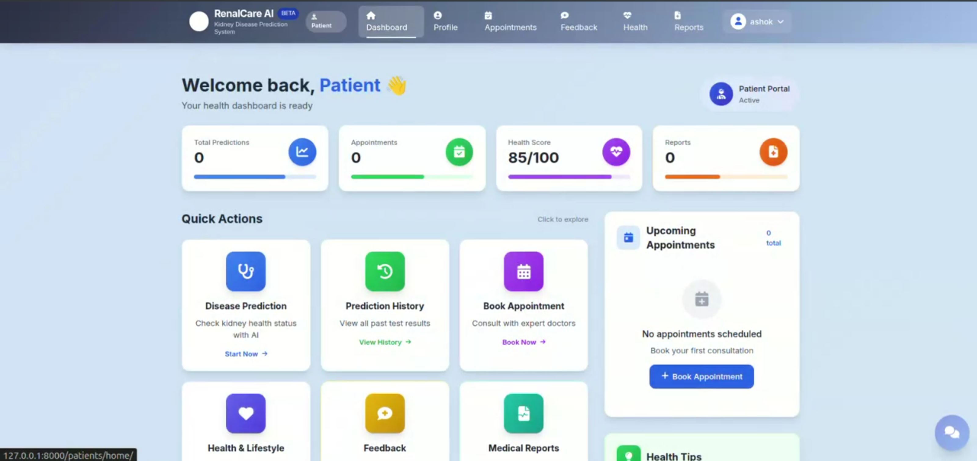Viewport: 977px width, 461px height.
Task: Click the empty appointments calendar-plus icon
Action: coord(702,299)
